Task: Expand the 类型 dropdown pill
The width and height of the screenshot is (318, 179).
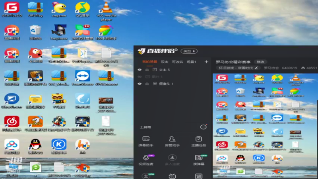Action: (189, 51)
